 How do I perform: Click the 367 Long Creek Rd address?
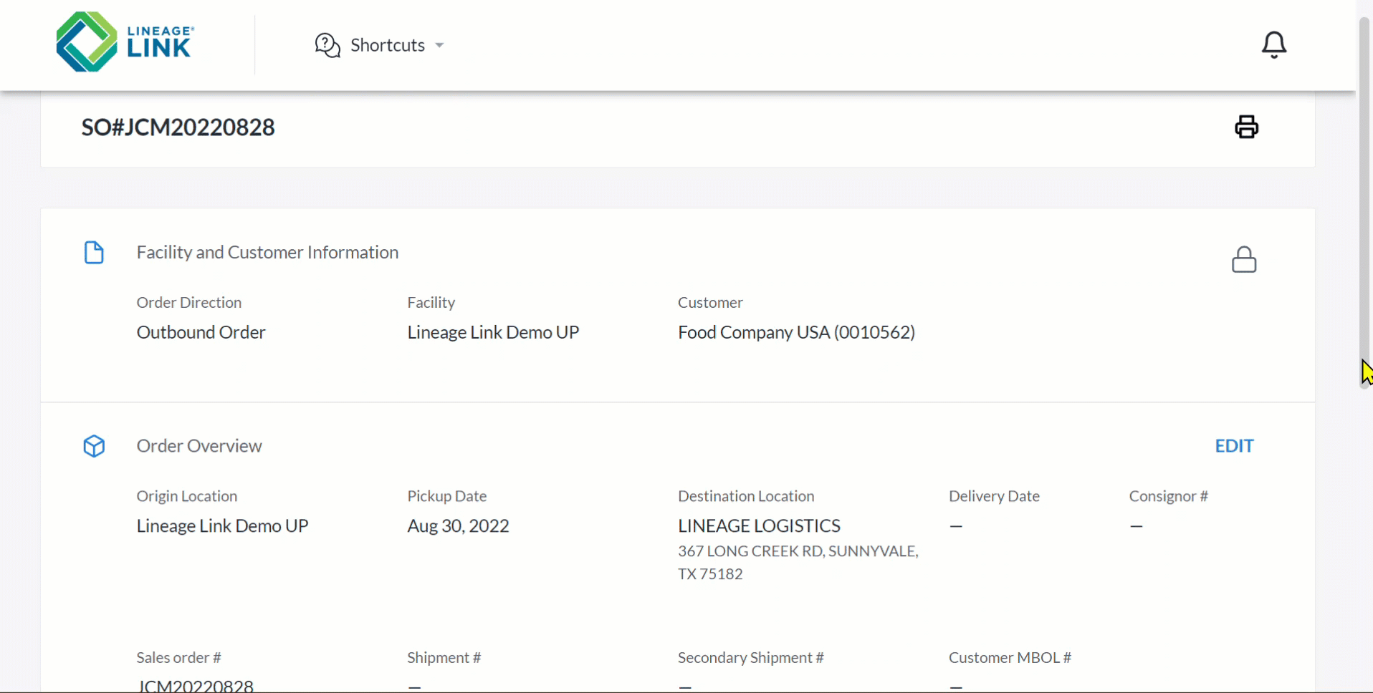pos(798,562)
